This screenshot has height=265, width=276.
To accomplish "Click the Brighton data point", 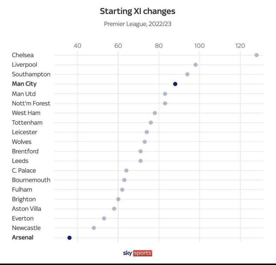I will pos(118,199).
